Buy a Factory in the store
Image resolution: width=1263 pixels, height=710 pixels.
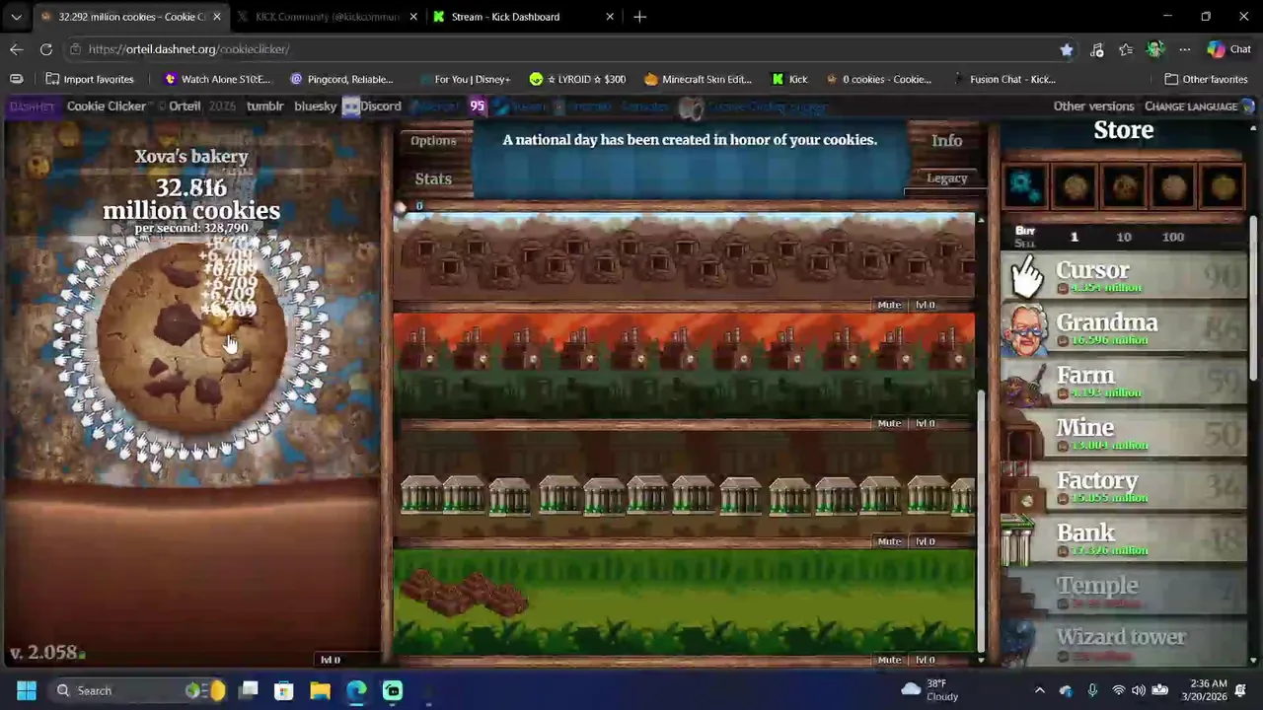[1124, 487]
